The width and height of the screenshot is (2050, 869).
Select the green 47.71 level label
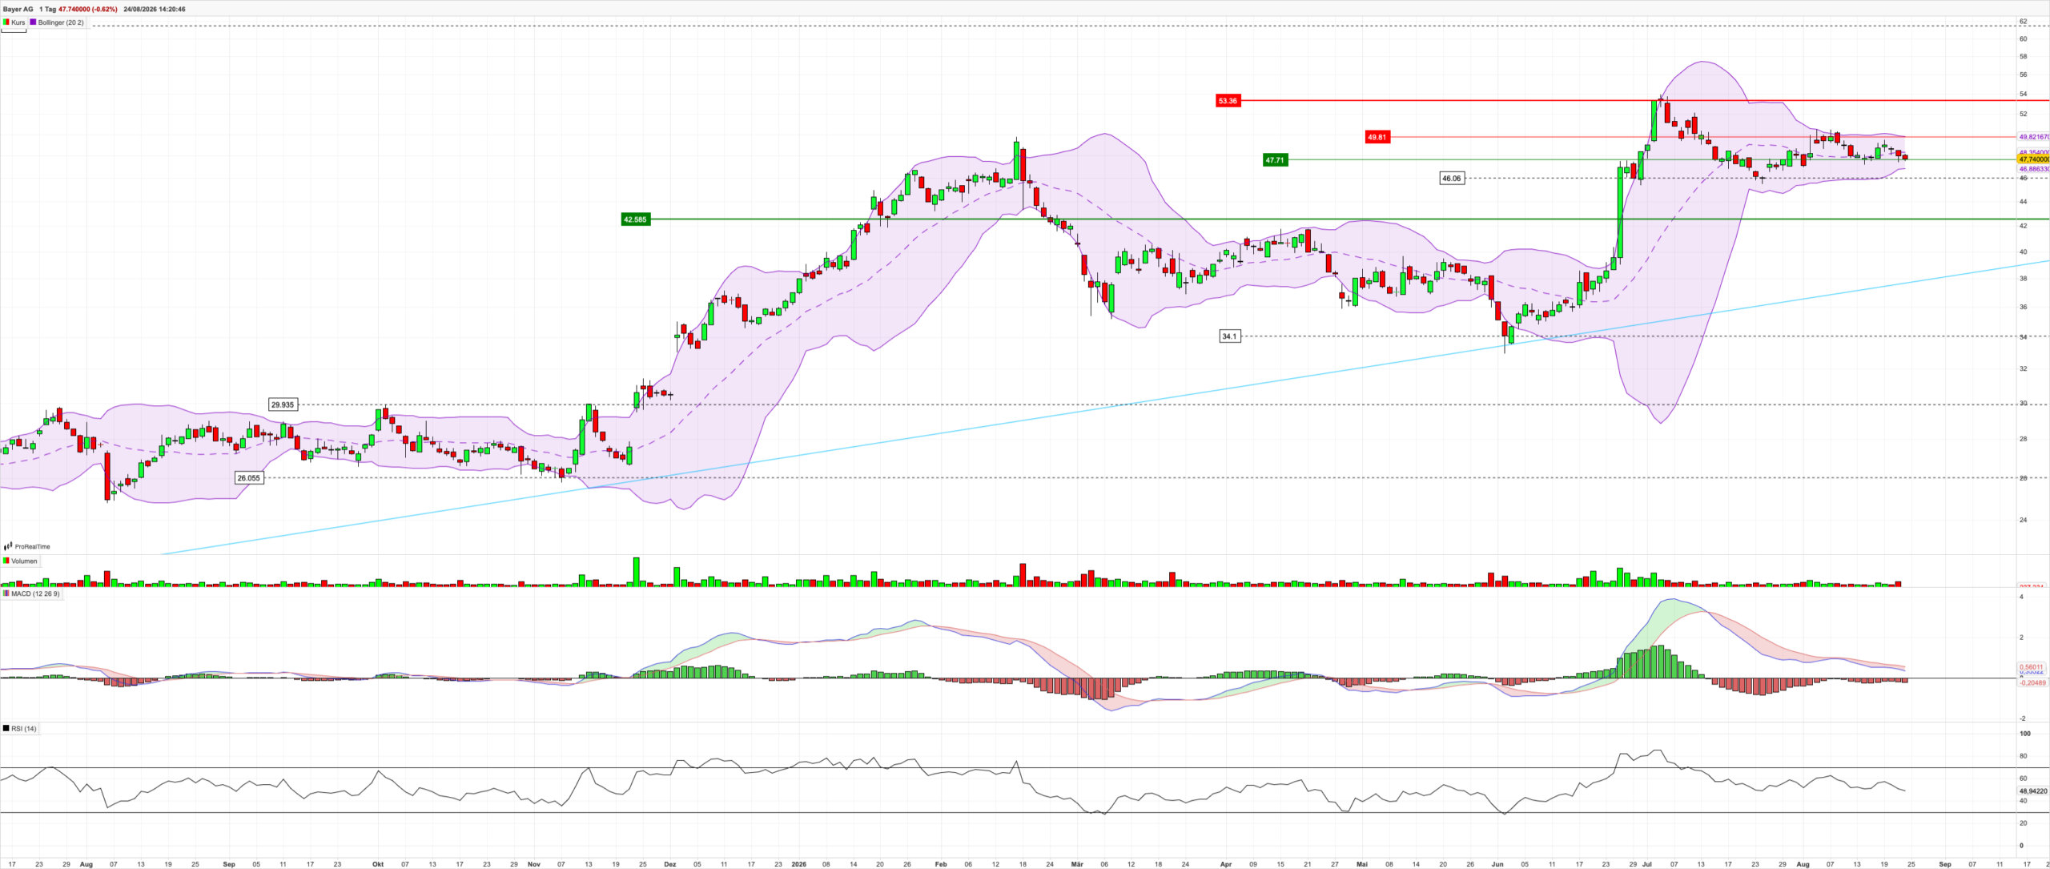pos(1275,160)
